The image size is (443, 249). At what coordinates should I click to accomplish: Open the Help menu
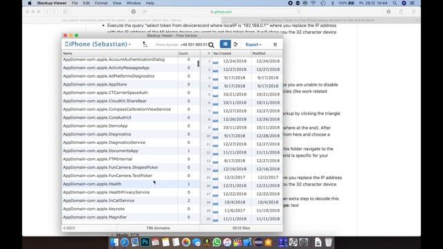[150, 3]
